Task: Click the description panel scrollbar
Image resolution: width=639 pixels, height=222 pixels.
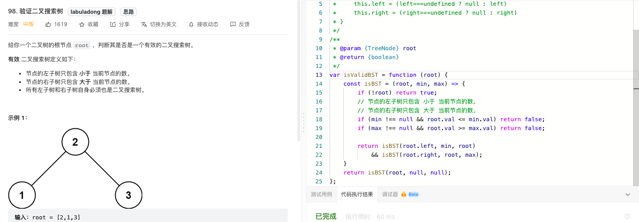Action: [299, 71]
